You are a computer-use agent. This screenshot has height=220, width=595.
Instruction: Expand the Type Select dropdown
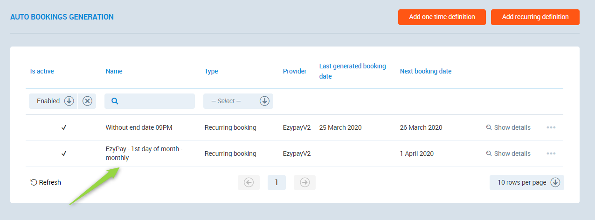264,101
